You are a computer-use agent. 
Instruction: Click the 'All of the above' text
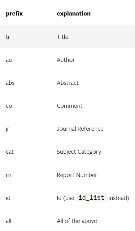(77, 221)
